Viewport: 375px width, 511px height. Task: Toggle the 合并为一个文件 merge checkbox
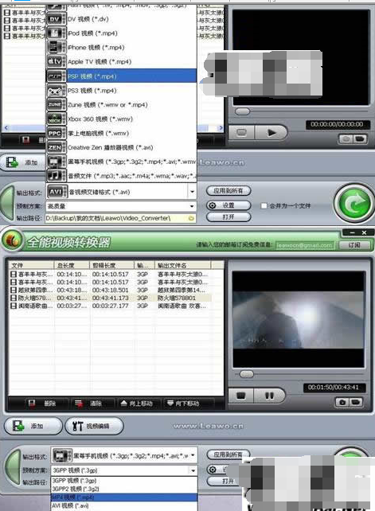(264, 205)
